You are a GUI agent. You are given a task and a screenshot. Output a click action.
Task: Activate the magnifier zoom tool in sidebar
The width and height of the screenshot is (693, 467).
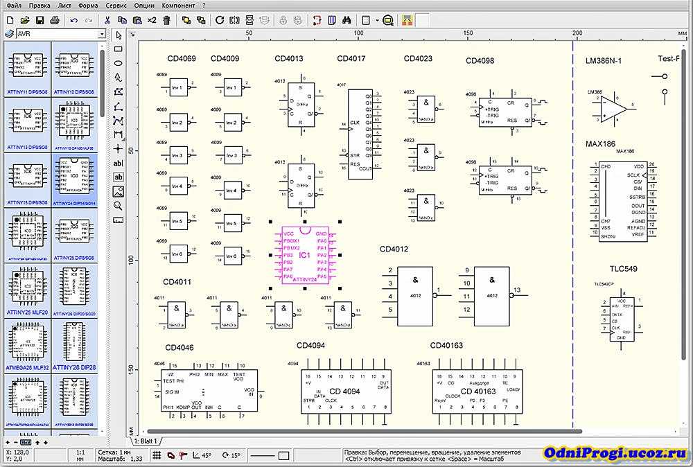(x=118, y=206)
